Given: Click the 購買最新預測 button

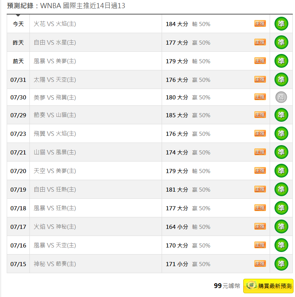Looking at the screenshot, I should (x=268, y=286).
